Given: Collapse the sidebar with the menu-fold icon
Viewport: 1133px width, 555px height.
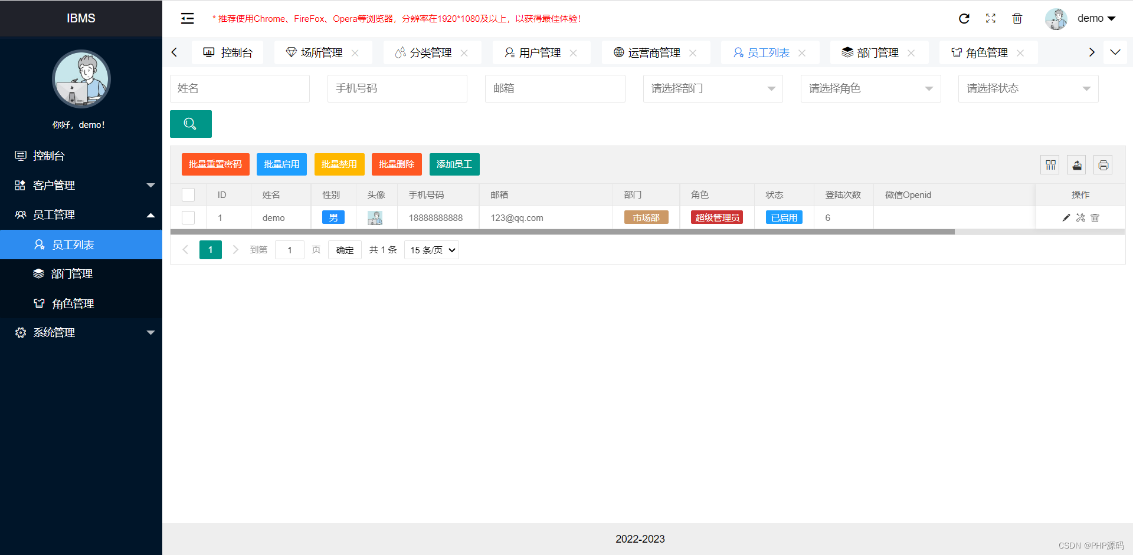Looking at the screenshot, I should pyautogui.click(x=187, y=18).
